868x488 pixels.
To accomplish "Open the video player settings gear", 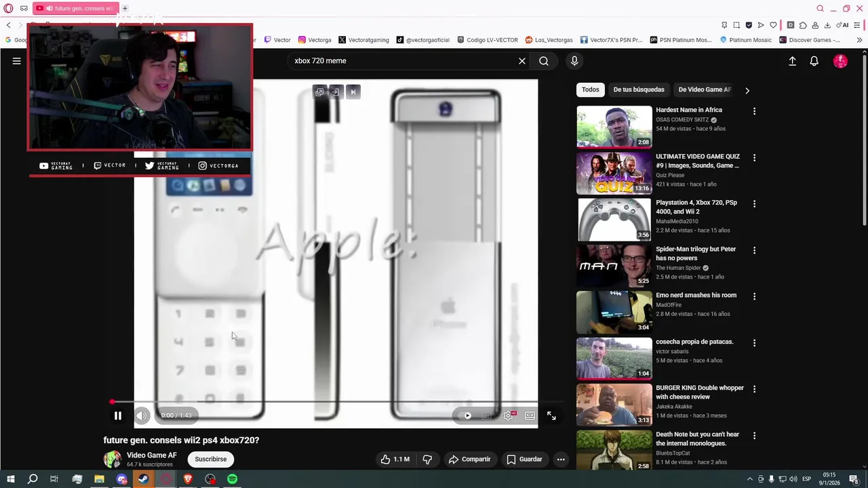I will (509, 415).
